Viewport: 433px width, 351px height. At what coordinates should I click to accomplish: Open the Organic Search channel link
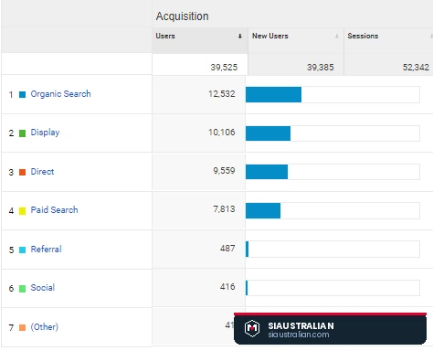click(60, 94)
